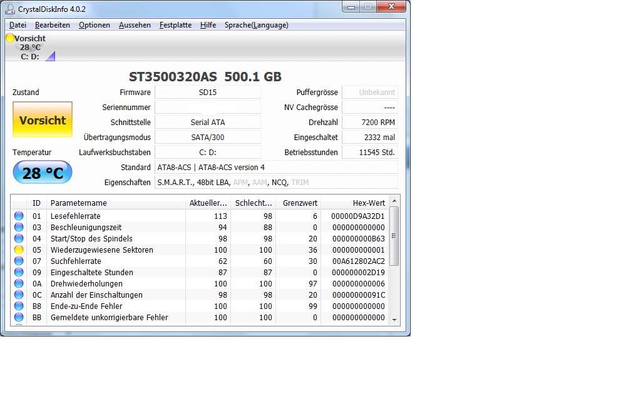Click the 28 °C temperature indicator button
Viewport: 631px width, 394px height.
click(43, 173)
